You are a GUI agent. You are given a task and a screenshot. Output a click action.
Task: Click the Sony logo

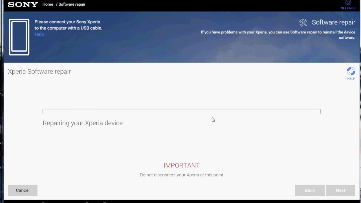tap(23, 4)
